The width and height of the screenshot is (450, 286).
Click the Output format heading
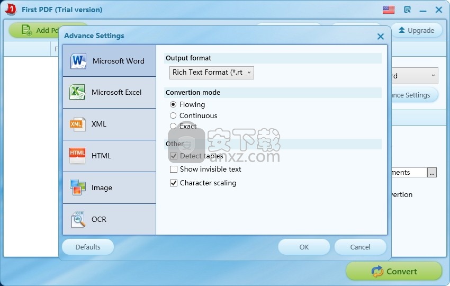(x=188, y=58)
